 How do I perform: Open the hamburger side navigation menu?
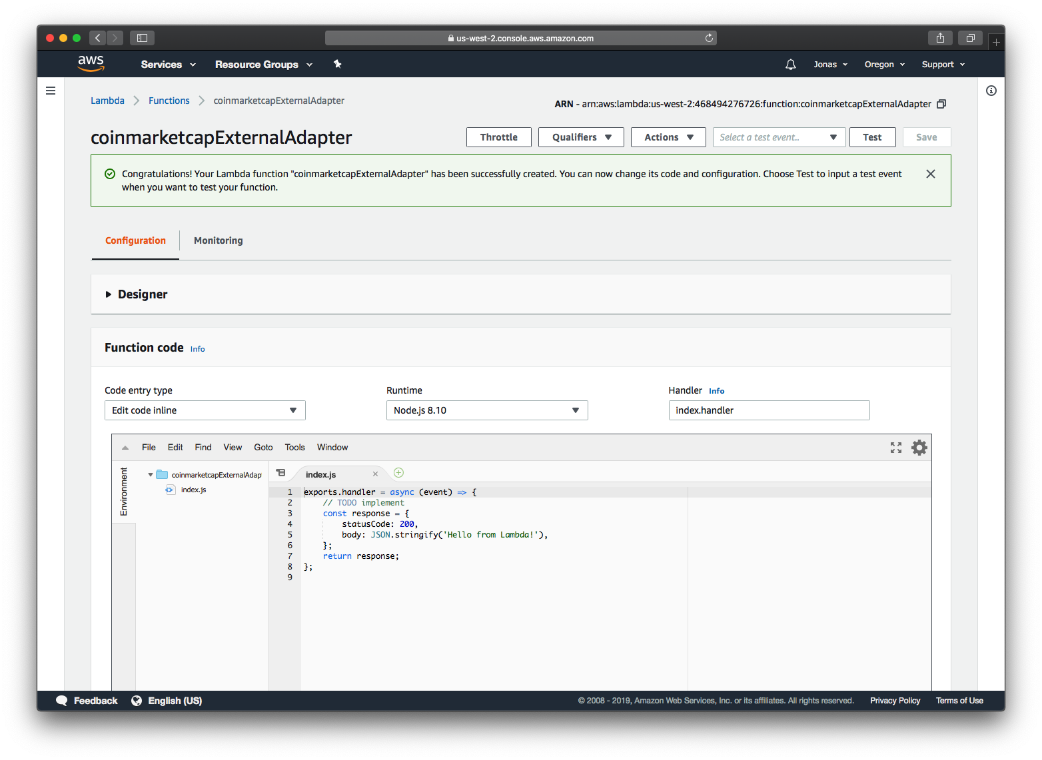51,91
